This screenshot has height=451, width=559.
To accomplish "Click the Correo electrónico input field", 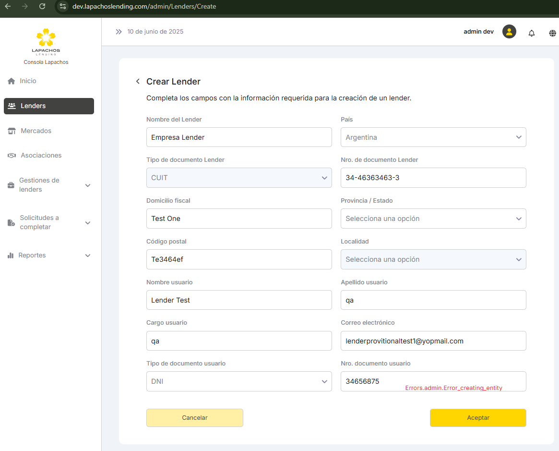I will pos(433,341).
